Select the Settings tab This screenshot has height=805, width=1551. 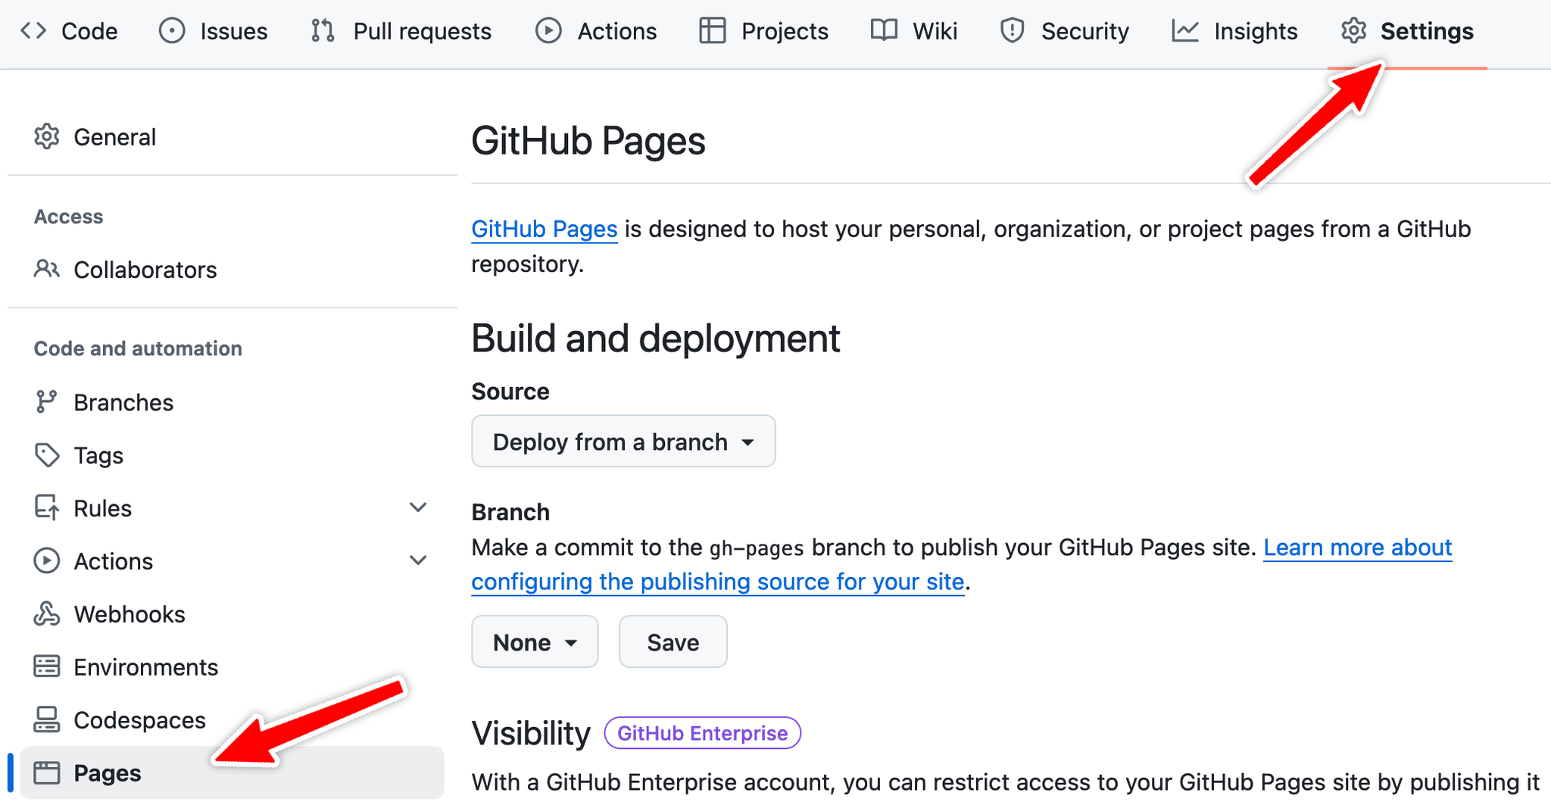(x=1407, y=31)
